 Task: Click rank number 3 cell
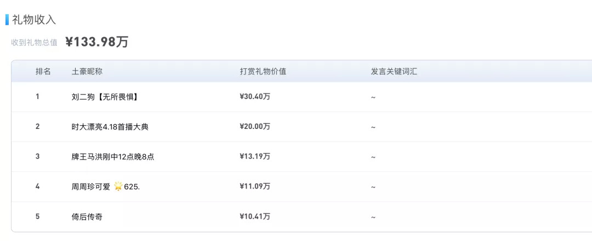[x=38, y=157]
